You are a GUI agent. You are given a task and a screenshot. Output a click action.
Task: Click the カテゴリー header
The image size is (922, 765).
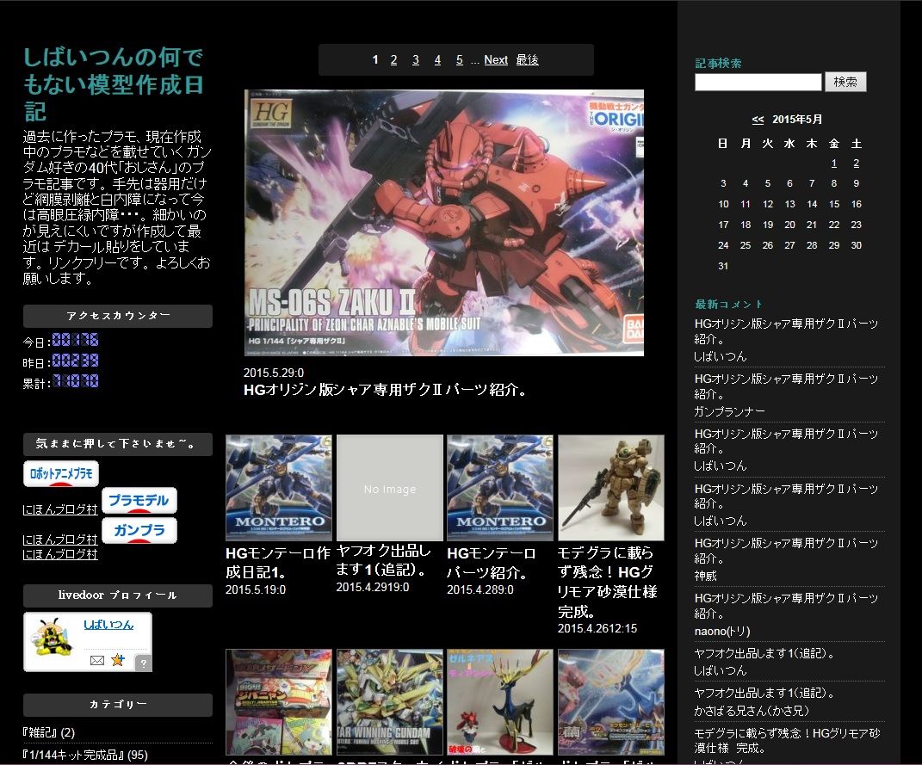tap(118, 705)
